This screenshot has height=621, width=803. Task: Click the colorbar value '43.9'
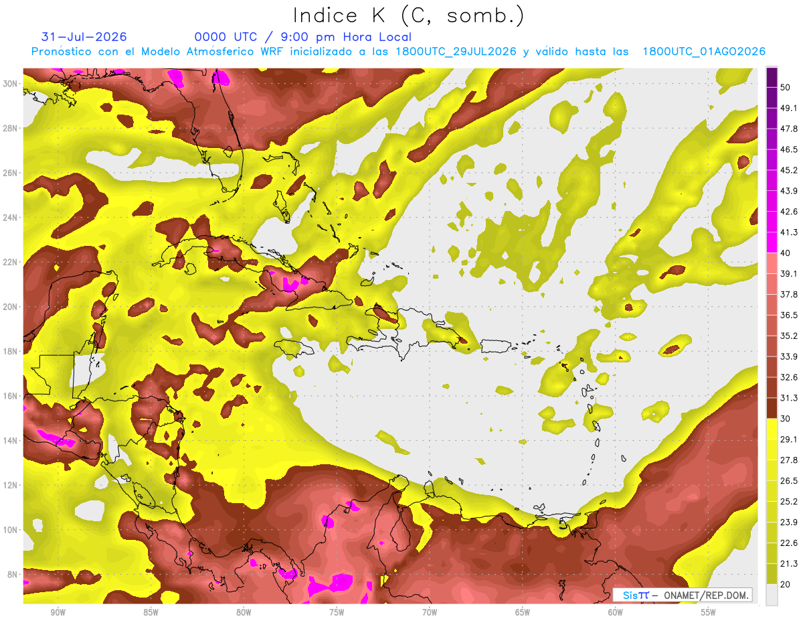coord(790,191)
